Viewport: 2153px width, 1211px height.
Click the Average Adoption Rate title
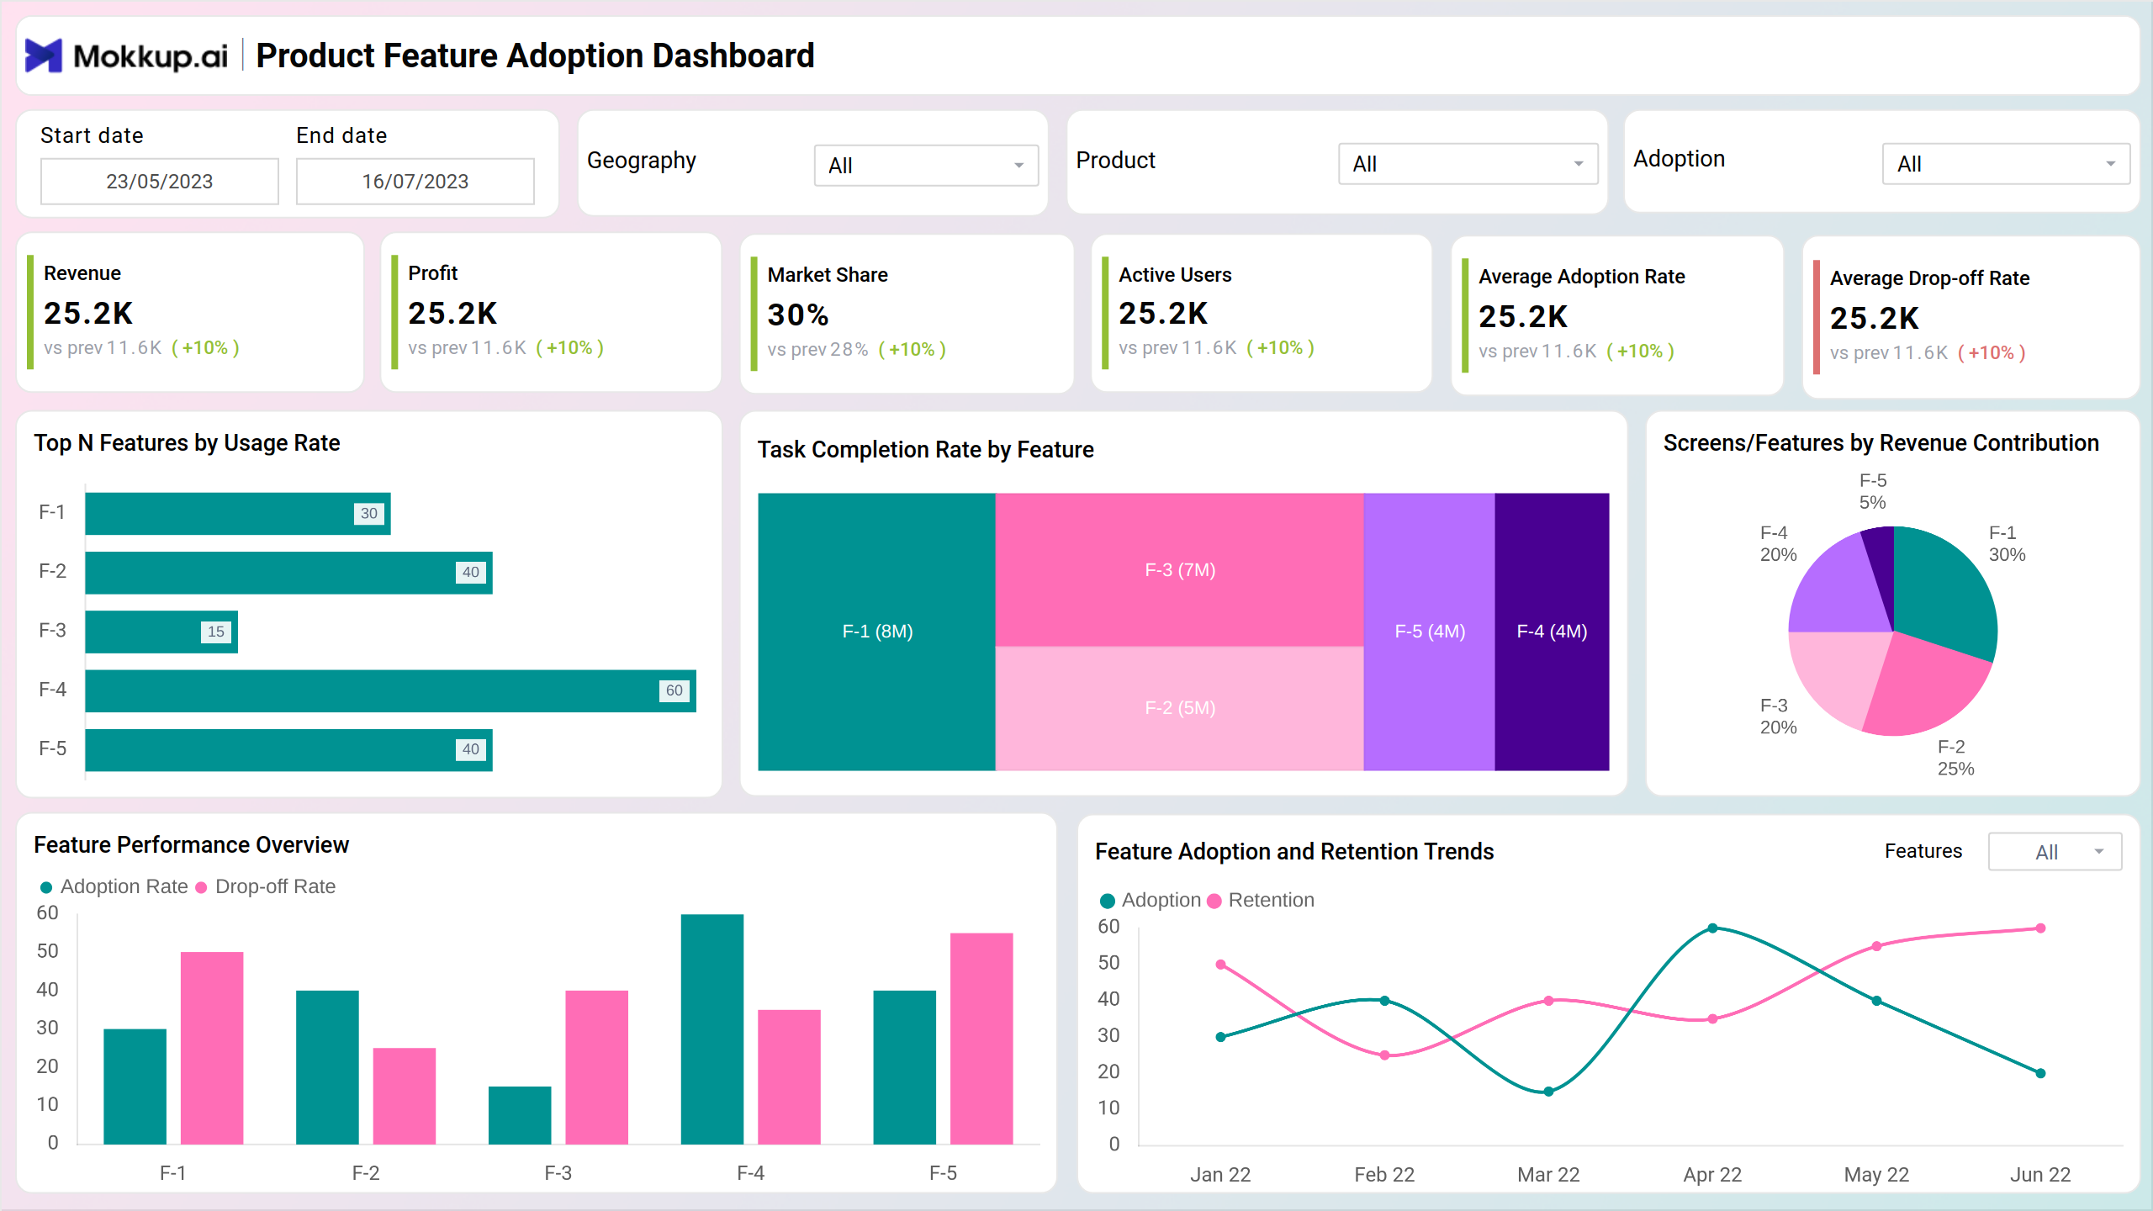[1582, 277]
